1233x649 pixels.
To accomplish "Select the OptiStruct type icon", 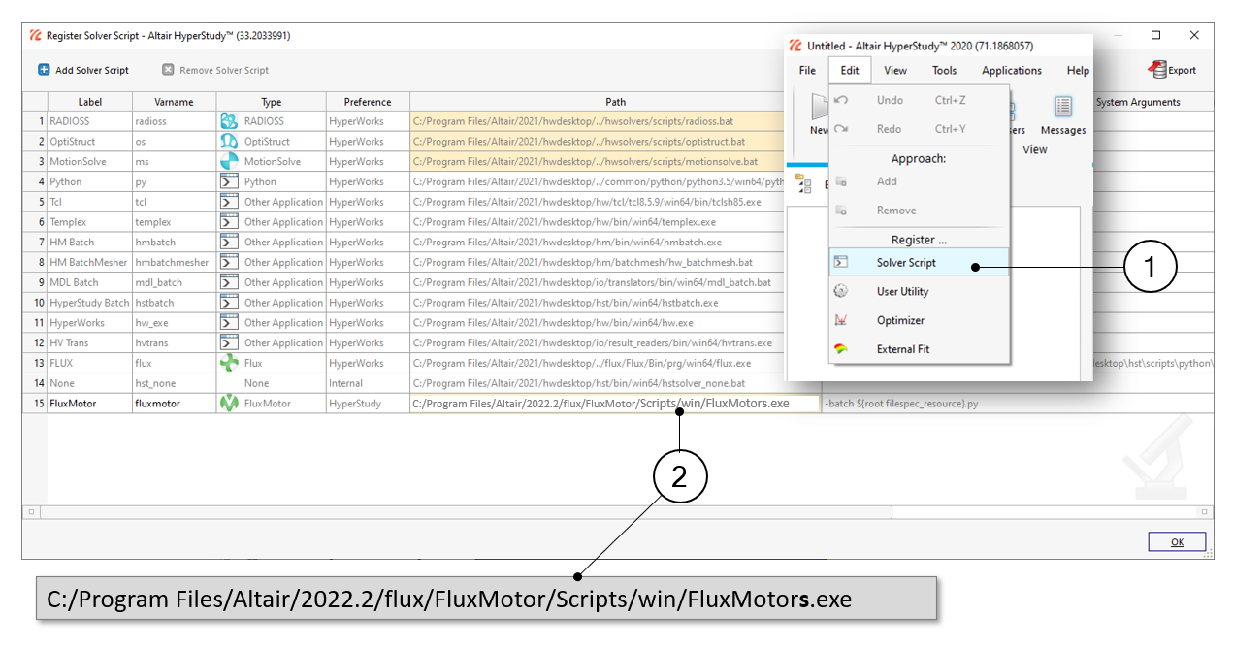I will [x=229, y=142].
